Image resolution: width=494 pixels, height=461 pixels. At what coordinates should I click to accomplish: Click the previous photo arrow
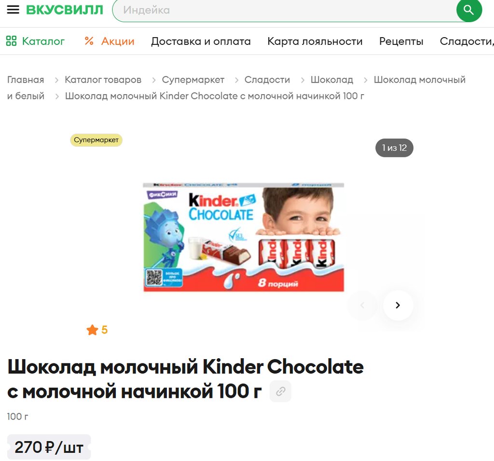point(362,305)
